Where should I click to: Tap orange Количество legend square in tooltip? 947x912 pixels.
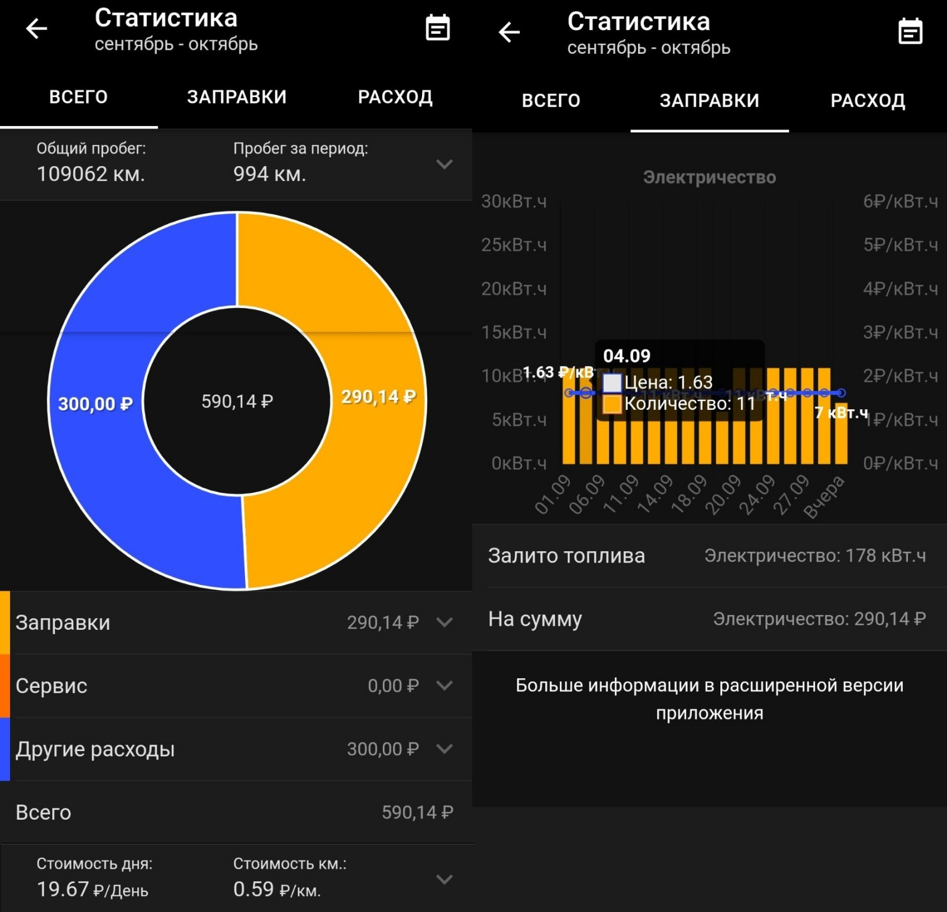point(612,404)
